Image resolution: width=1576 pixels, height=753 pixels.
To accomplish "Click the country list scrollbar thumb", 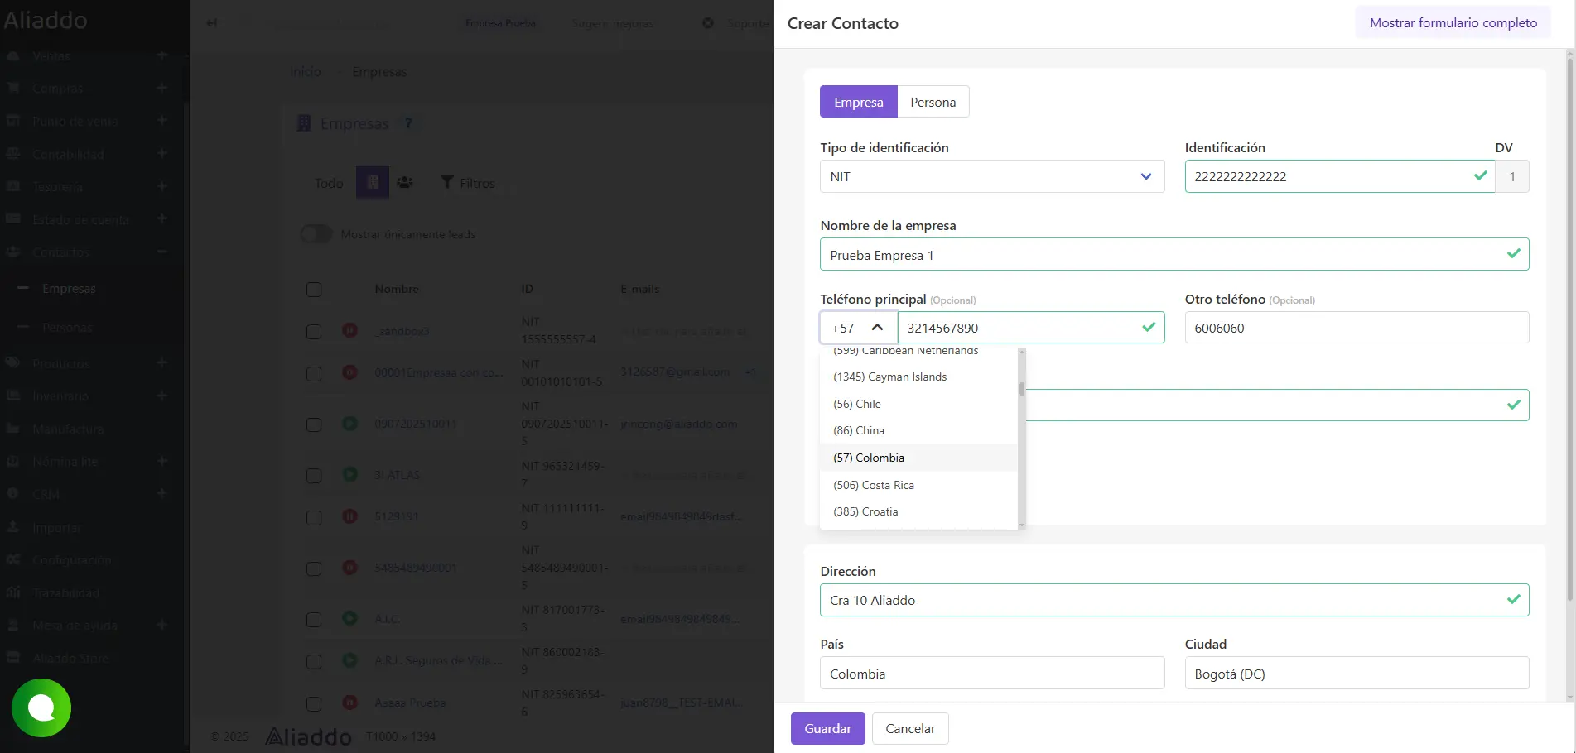I will point(1022,389).
